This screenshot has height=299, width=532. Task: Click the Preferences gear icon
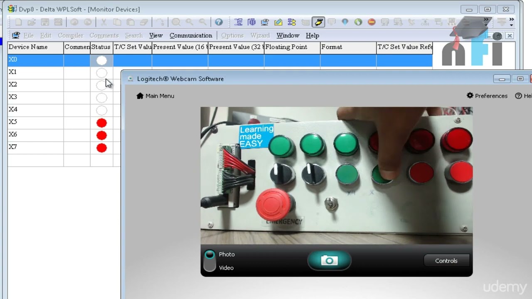(x=470, y=96)
